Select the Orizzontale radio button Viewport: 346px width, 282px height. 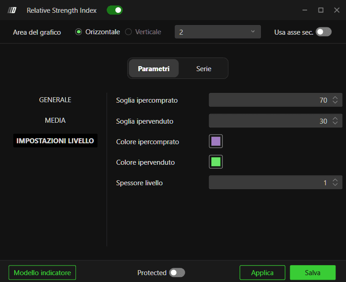click(78, 32)
